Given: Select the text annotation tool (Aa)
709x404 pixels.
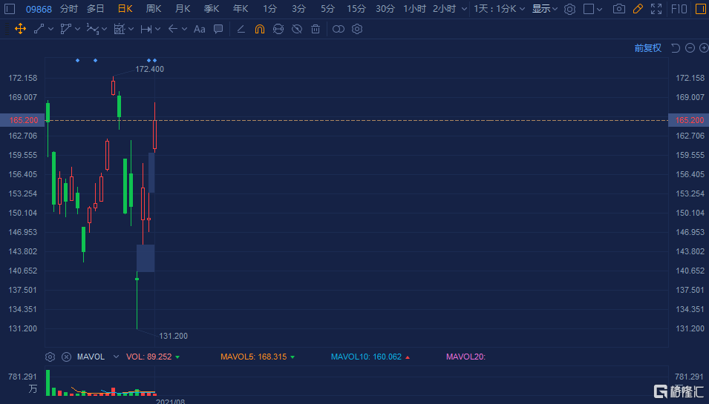Looking at the screenshot, I should point(199,29).
